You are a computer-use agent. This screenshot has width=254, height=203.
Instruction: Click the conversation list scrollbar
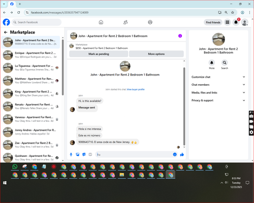63,67
